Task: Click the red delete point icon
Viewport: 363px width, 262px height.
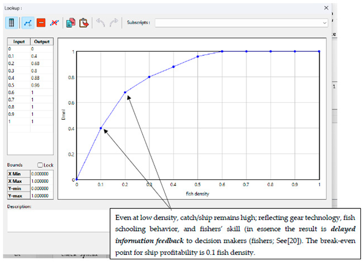Action: pyautogui.click(x=41, y=23)
